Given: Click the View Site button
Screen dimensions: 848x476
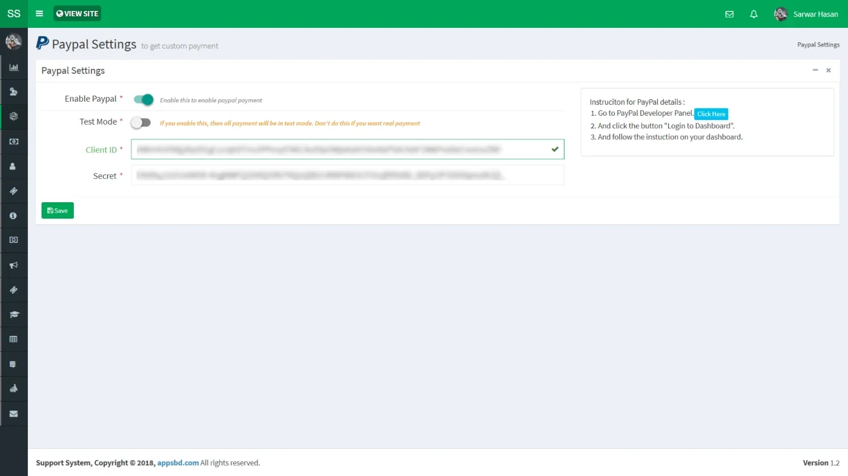Looking at the screenshot, I should (x=77, y=13).
